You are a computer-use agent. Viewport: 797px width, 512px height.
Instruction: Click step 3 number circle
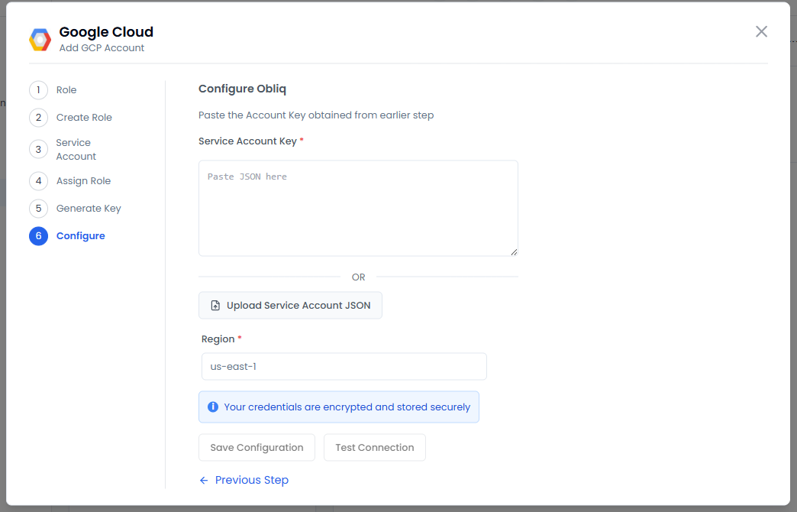click(x=38, y=149)
